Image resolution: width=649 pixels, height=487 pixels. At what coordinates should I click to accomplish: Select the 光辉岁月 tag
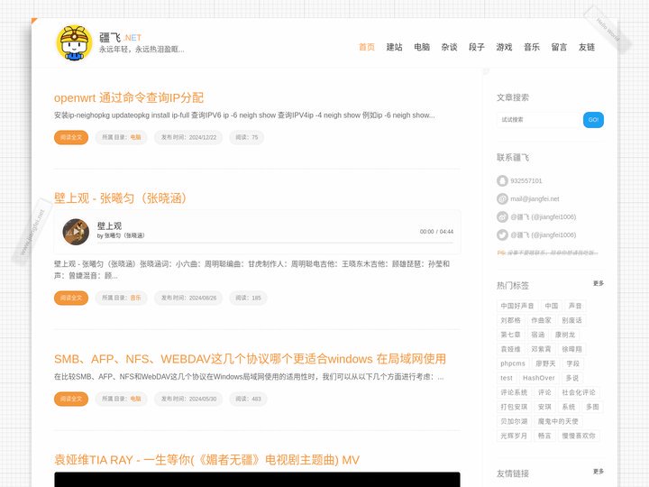[x=514, y=436]
